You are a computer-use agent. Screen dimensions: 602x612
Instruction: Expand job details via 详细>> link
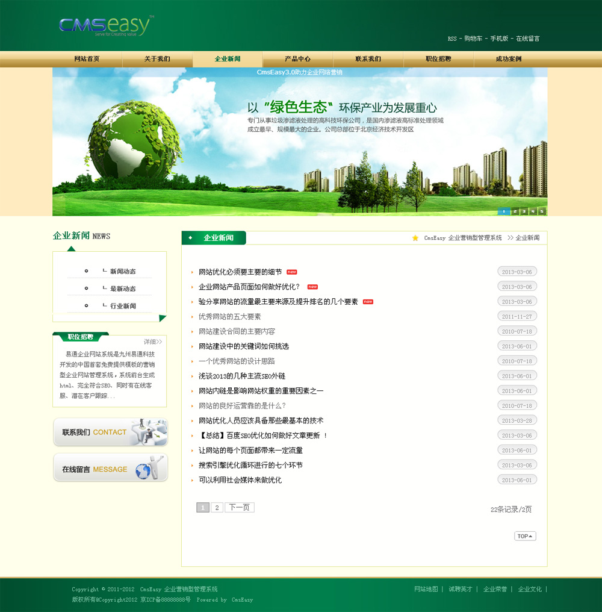pyautogui.click(x=154, y=342)
